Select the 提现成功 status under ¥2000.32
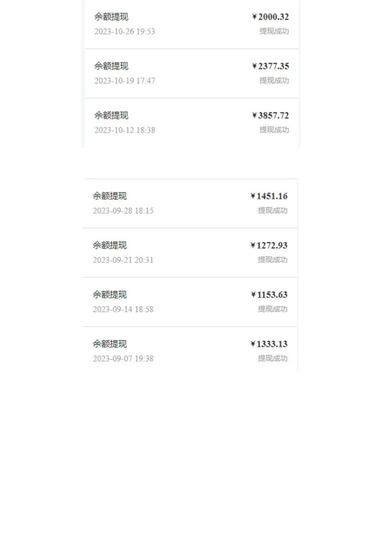The image size is (381, 540). coord(274,31)
